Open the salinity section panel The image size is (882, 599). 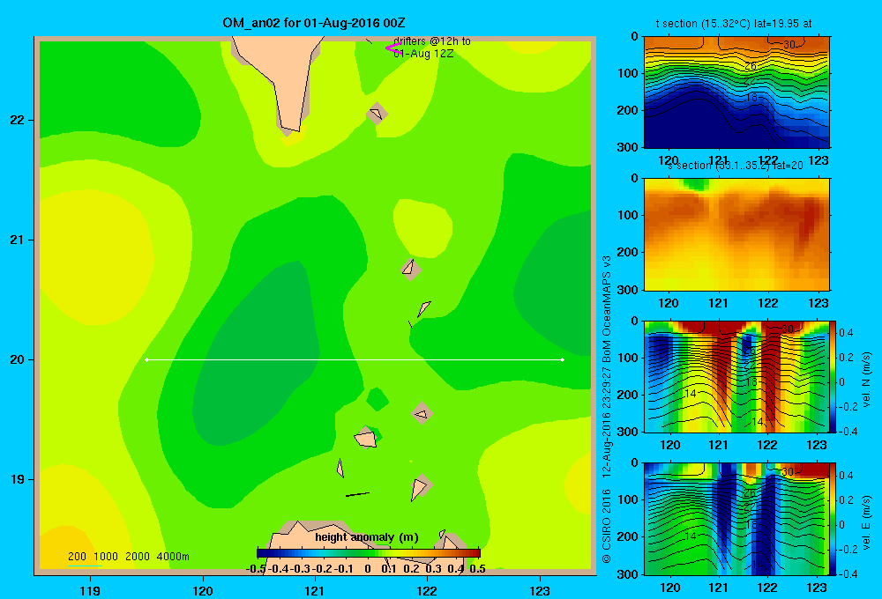(x=736, y=233)
